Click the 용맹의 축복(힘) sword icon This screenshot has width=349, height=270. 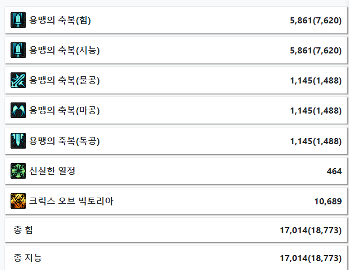18,20
